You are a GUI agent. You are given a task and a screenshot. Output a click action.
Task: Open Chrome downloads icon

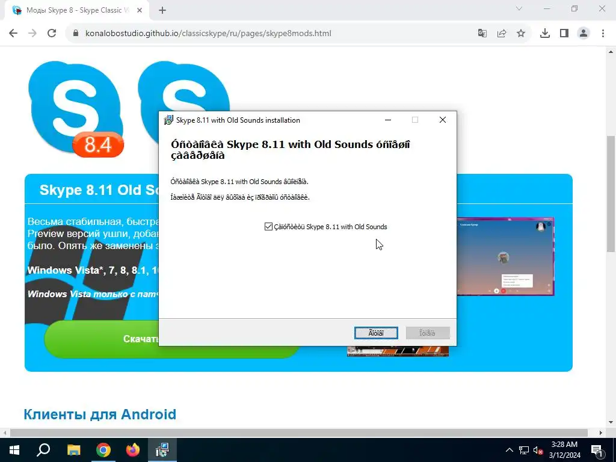pos(545,34)
